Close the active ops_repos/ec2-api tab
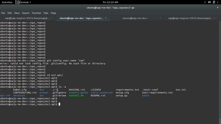Screen dimensions: 221x124 tap(106, 18)
